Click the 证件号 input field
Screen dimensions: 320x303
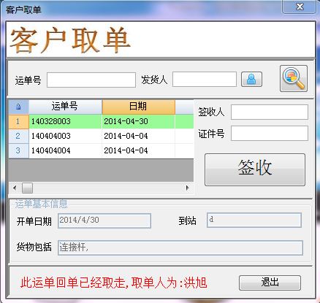[270, 133]
